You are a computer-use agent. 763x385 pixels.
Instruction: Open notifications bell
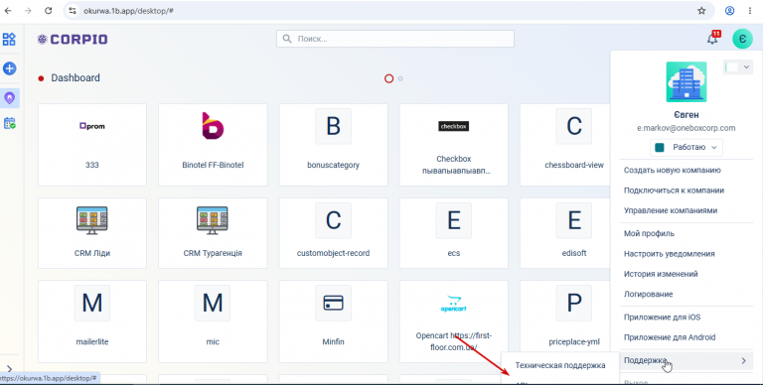tap(712, 39)
